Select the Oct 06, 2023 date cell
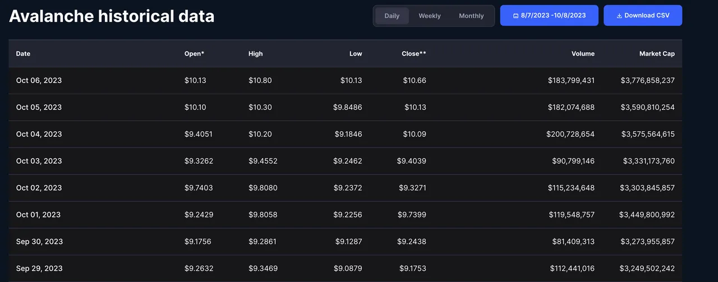Viewport: 718px width, 282px height. 39,81
